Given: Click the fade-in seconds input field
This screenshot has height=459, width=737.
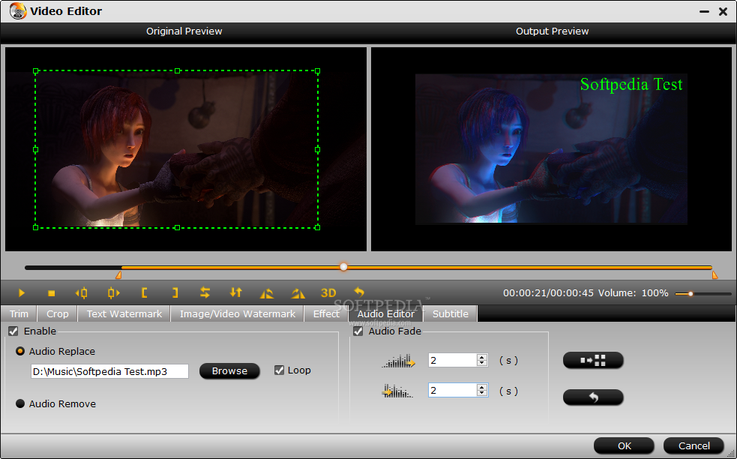Looking at the screenshot, I should coord(452,360).
